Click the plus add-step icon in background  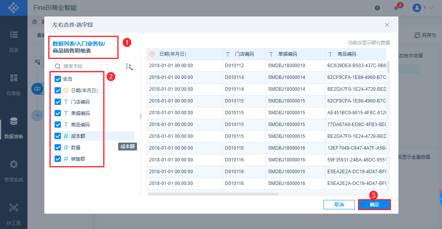pos(37,115)
